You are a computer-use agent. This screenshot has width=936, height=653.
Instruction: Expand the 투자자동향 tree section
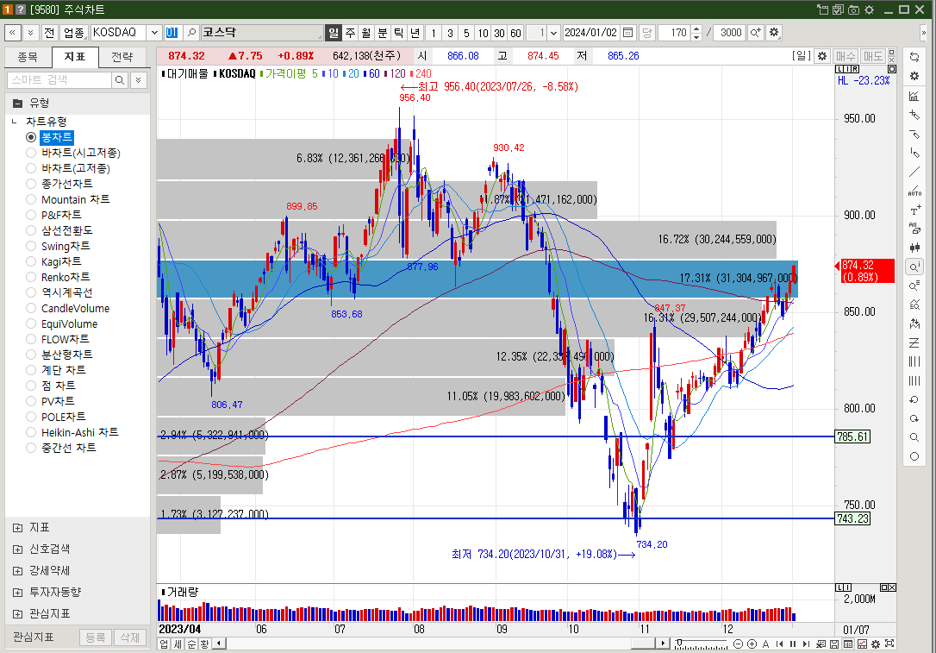click(x=18, y=593)
